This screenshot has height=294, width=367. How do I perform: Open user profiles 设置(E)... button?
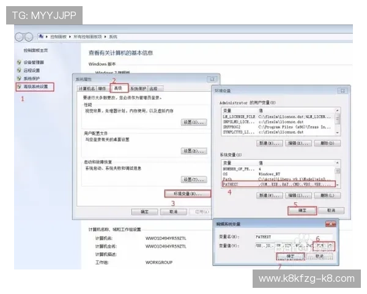coord(194,151)
